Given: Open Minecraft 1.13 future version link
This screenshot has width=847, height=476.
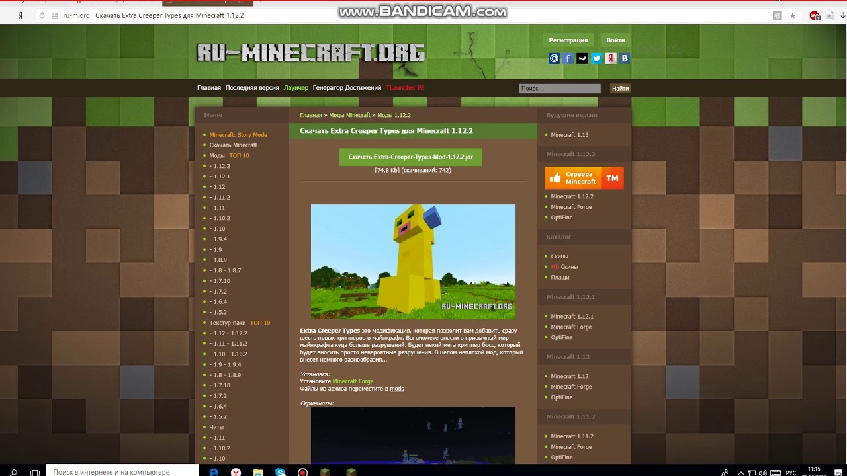Looking at the screenshot, I should [x=570, y=135].
